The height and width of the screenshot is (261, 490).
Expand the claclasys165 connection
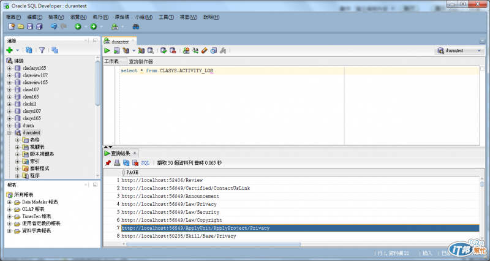click(9, 68)
